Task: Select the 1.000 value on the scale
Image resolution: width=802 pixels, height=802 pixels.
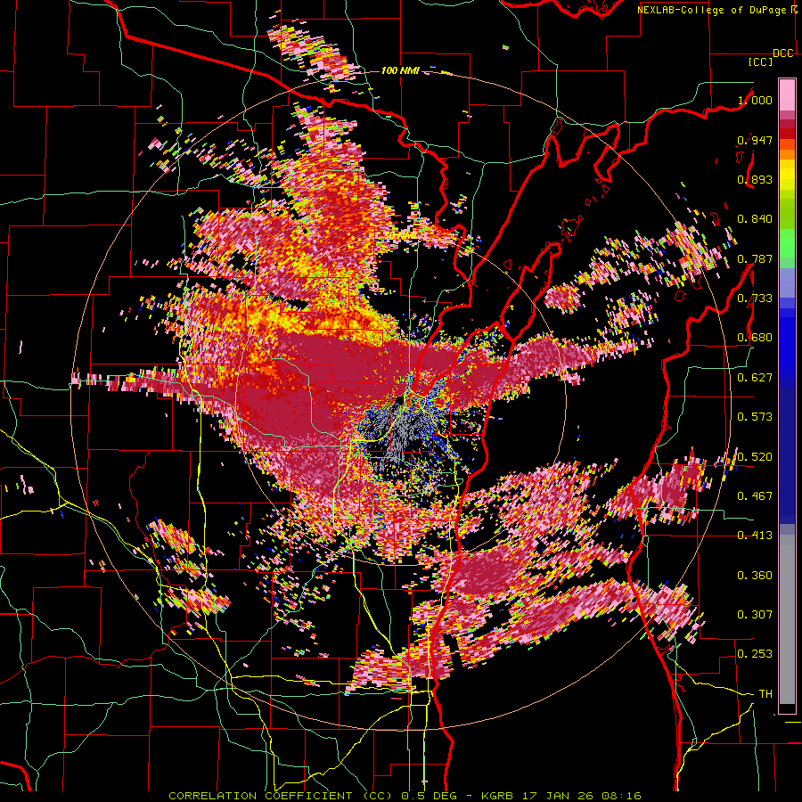Action: [755, 100]
